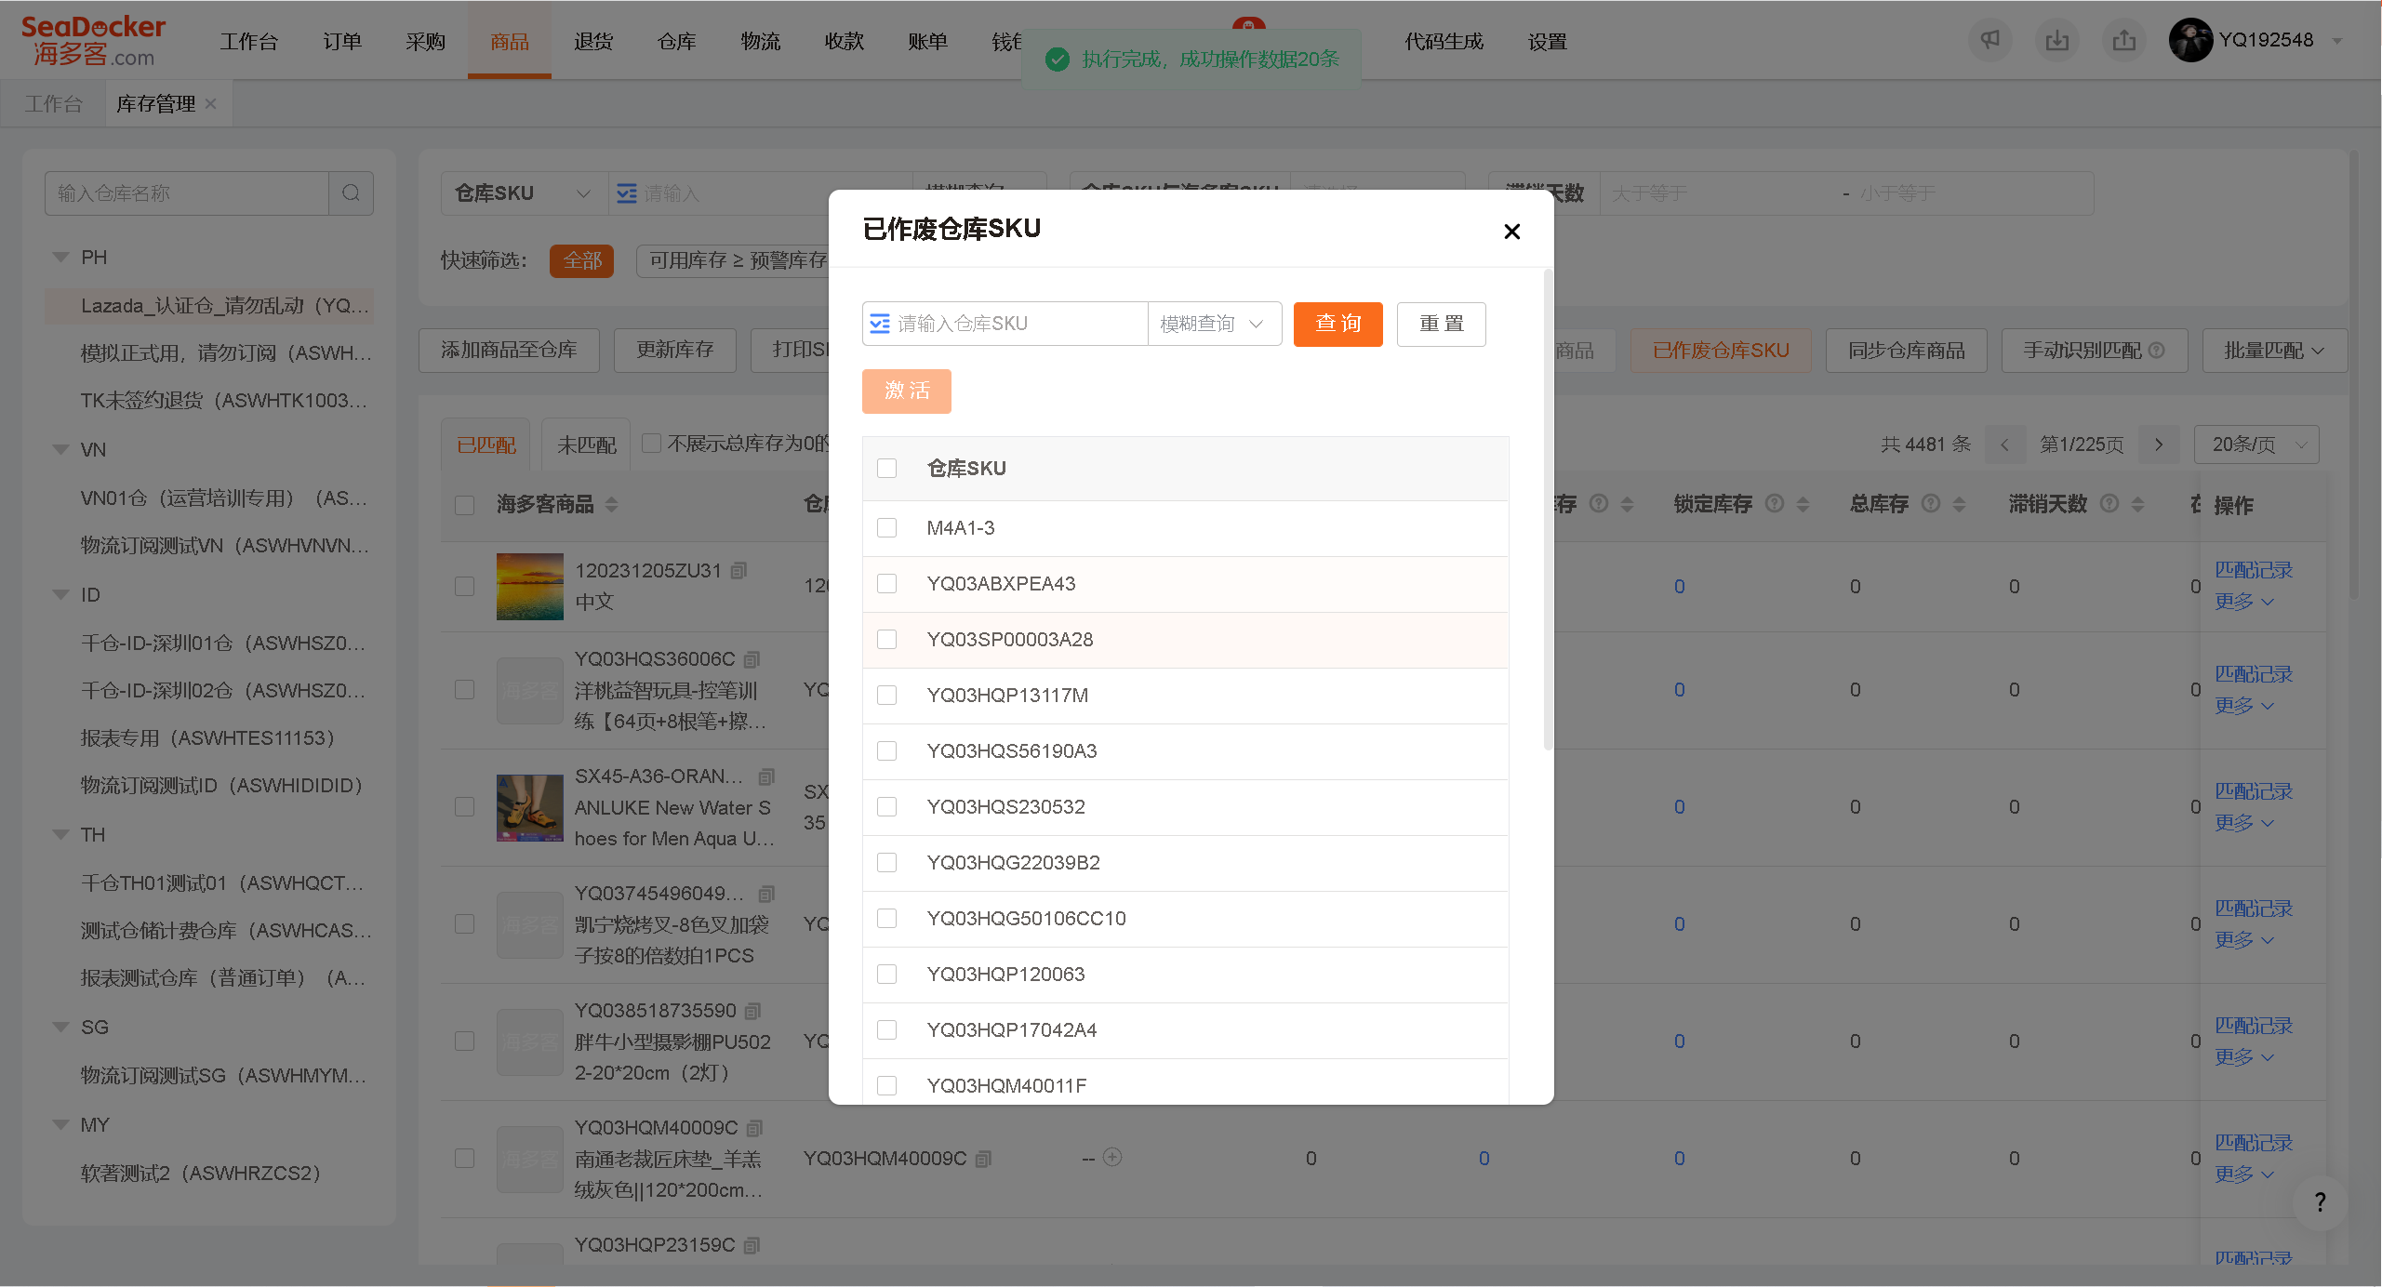Click the dialog vertical scrollbar
2382x1287 pixels.
tap(1548, 510)
